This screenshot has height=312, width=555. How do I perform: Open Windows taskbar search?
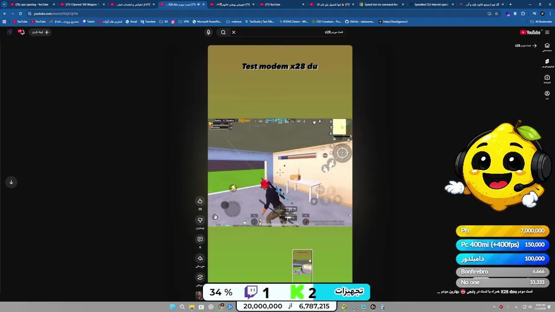182,307
